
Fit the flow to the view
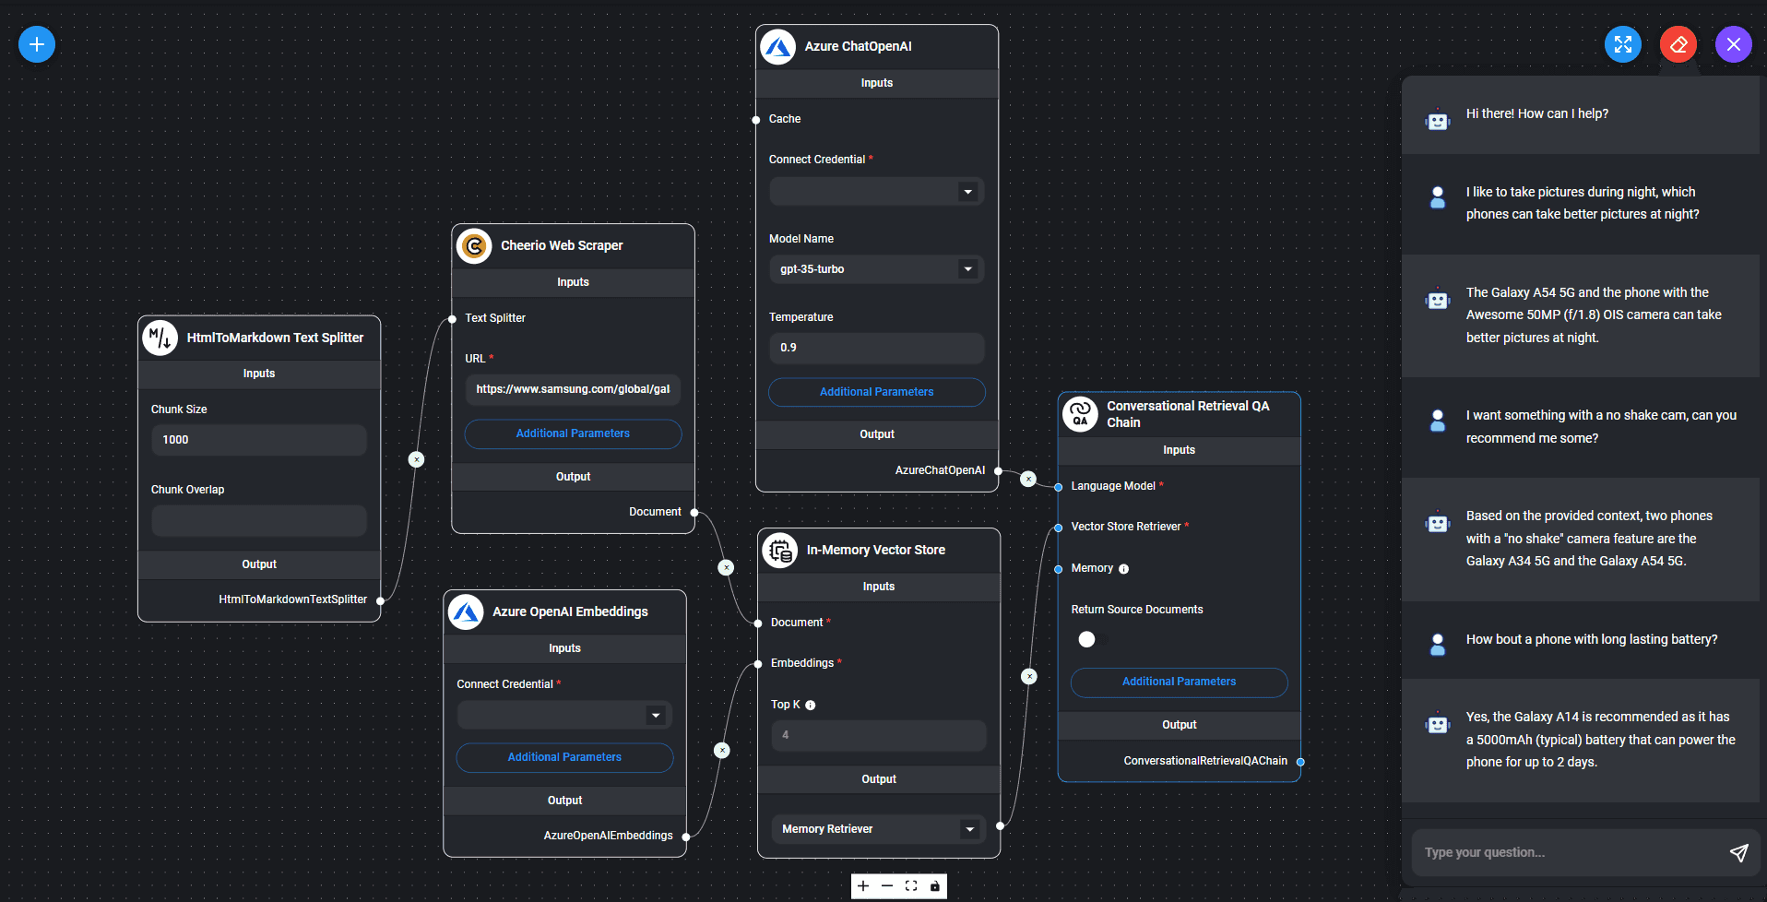(911, 886)
